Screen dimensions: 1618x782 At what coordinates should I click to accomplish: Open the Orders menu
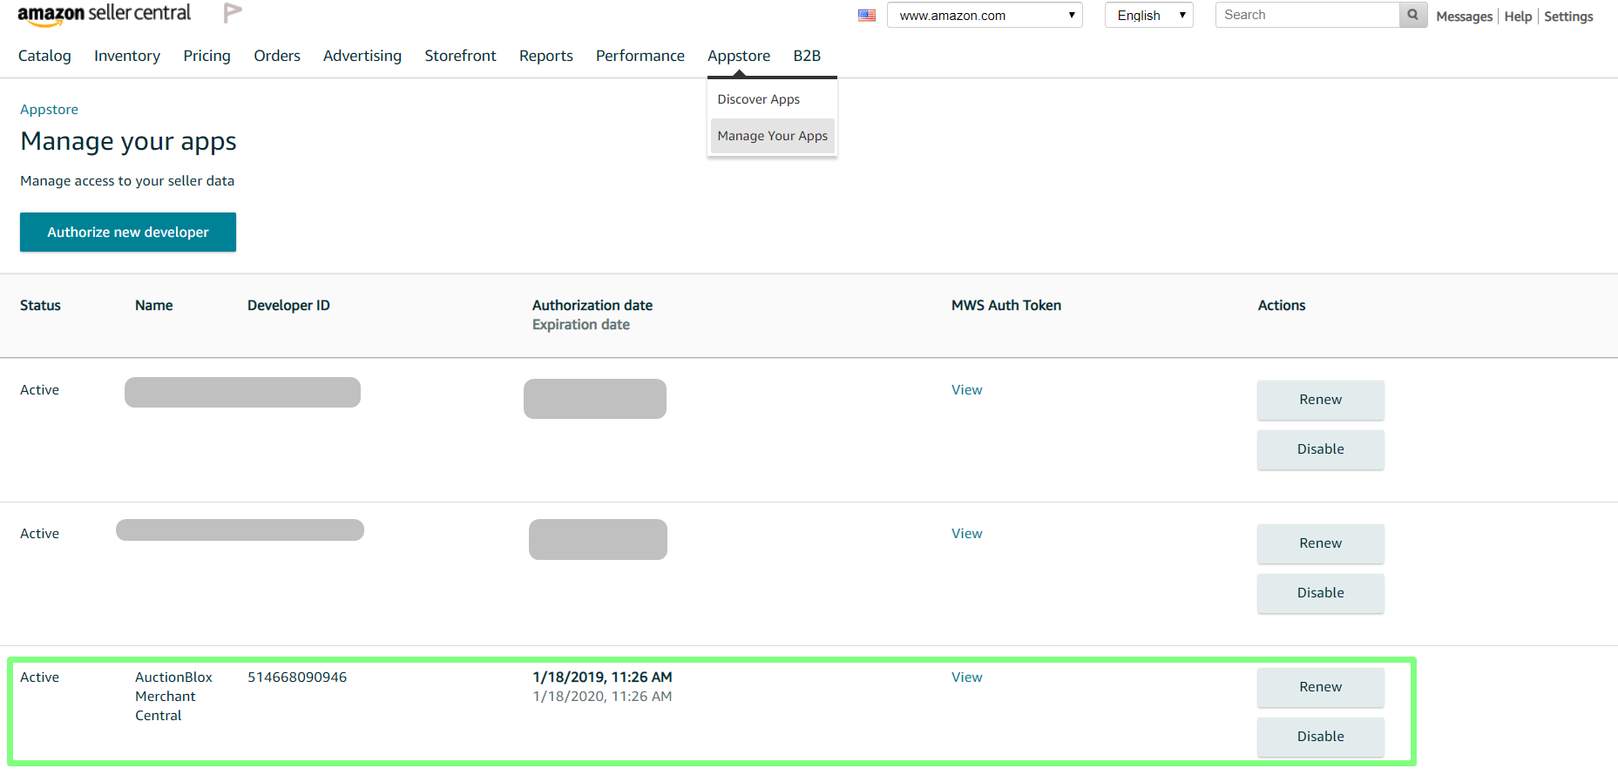point(277,56)
